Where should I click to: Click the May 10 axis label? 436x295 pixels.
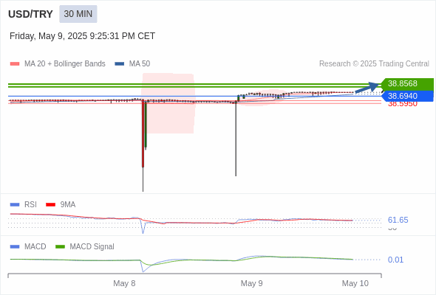tap(355, 283)
